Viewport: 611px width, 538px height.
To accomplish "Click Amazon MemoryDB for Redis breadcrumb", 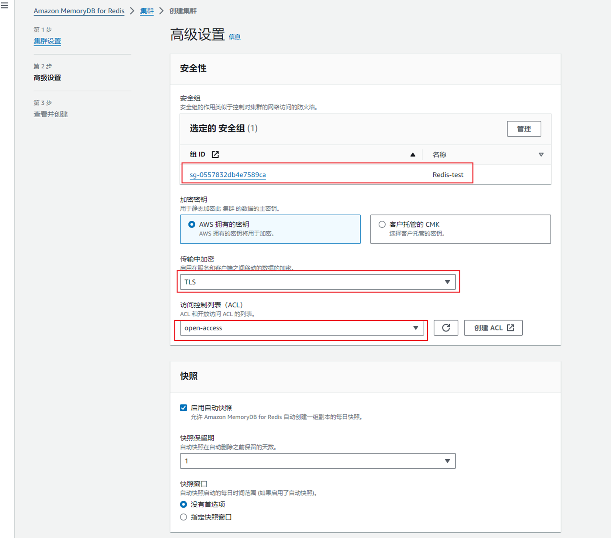I will 79,11.
